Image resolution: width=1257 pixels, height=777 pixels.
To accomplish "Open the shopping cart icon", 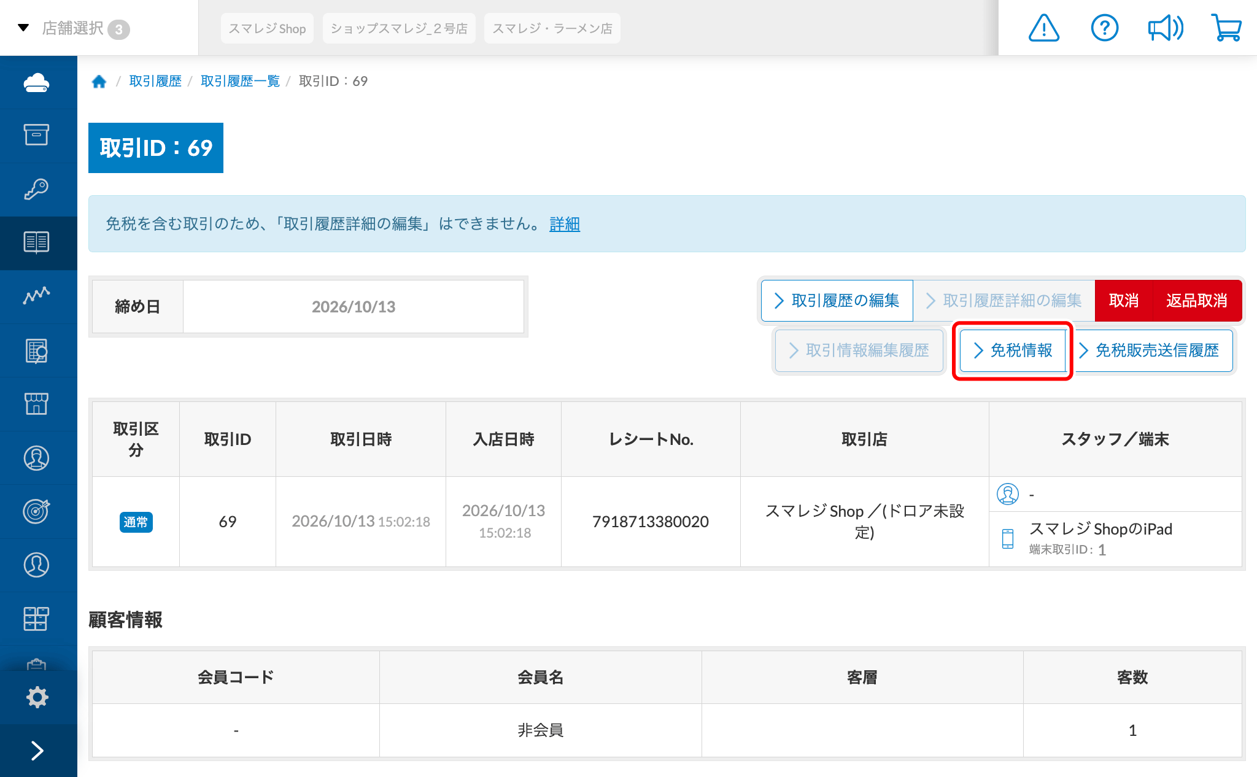I will [1226, 28].
